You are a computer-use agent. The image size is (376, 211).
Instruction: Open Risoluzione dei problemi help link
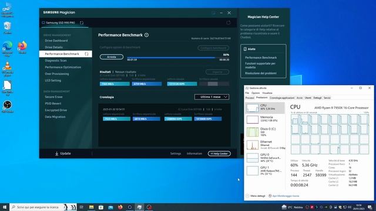click(x=261, y=73)
